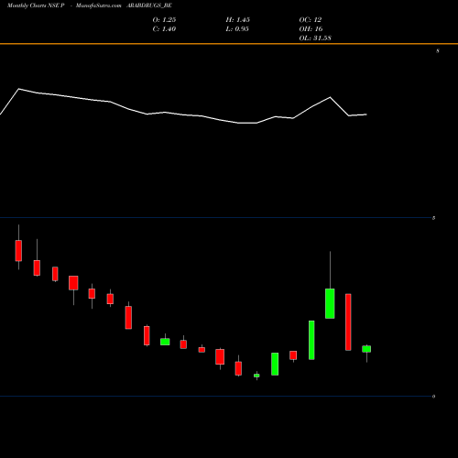Click the '0' axis label at the lower blue line
This screenshot has height=458, width=458.
[433, 397]
